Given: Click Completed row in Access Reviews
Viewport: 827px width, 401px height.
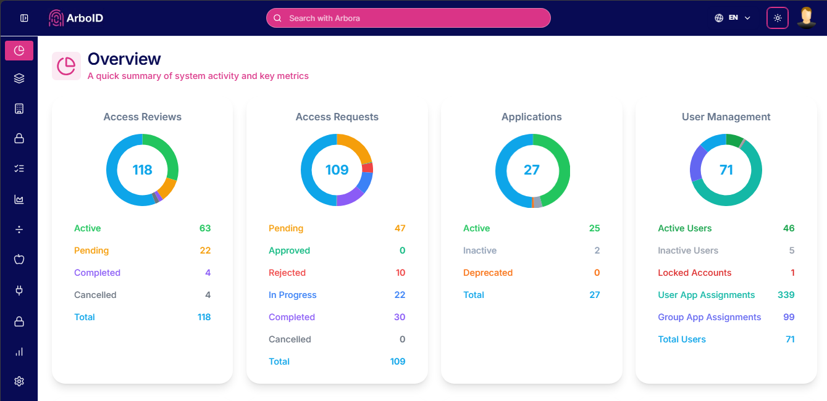Looking at the screenshot, I should [x=143, y=273].
